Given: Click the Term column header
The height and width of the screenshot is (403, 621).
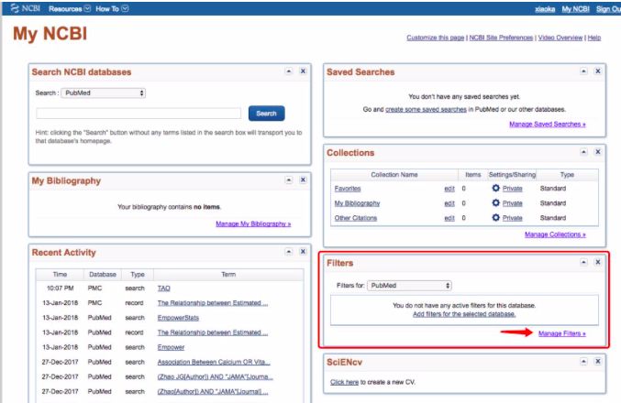Looking at the screenshot, I should click(228, 274).
